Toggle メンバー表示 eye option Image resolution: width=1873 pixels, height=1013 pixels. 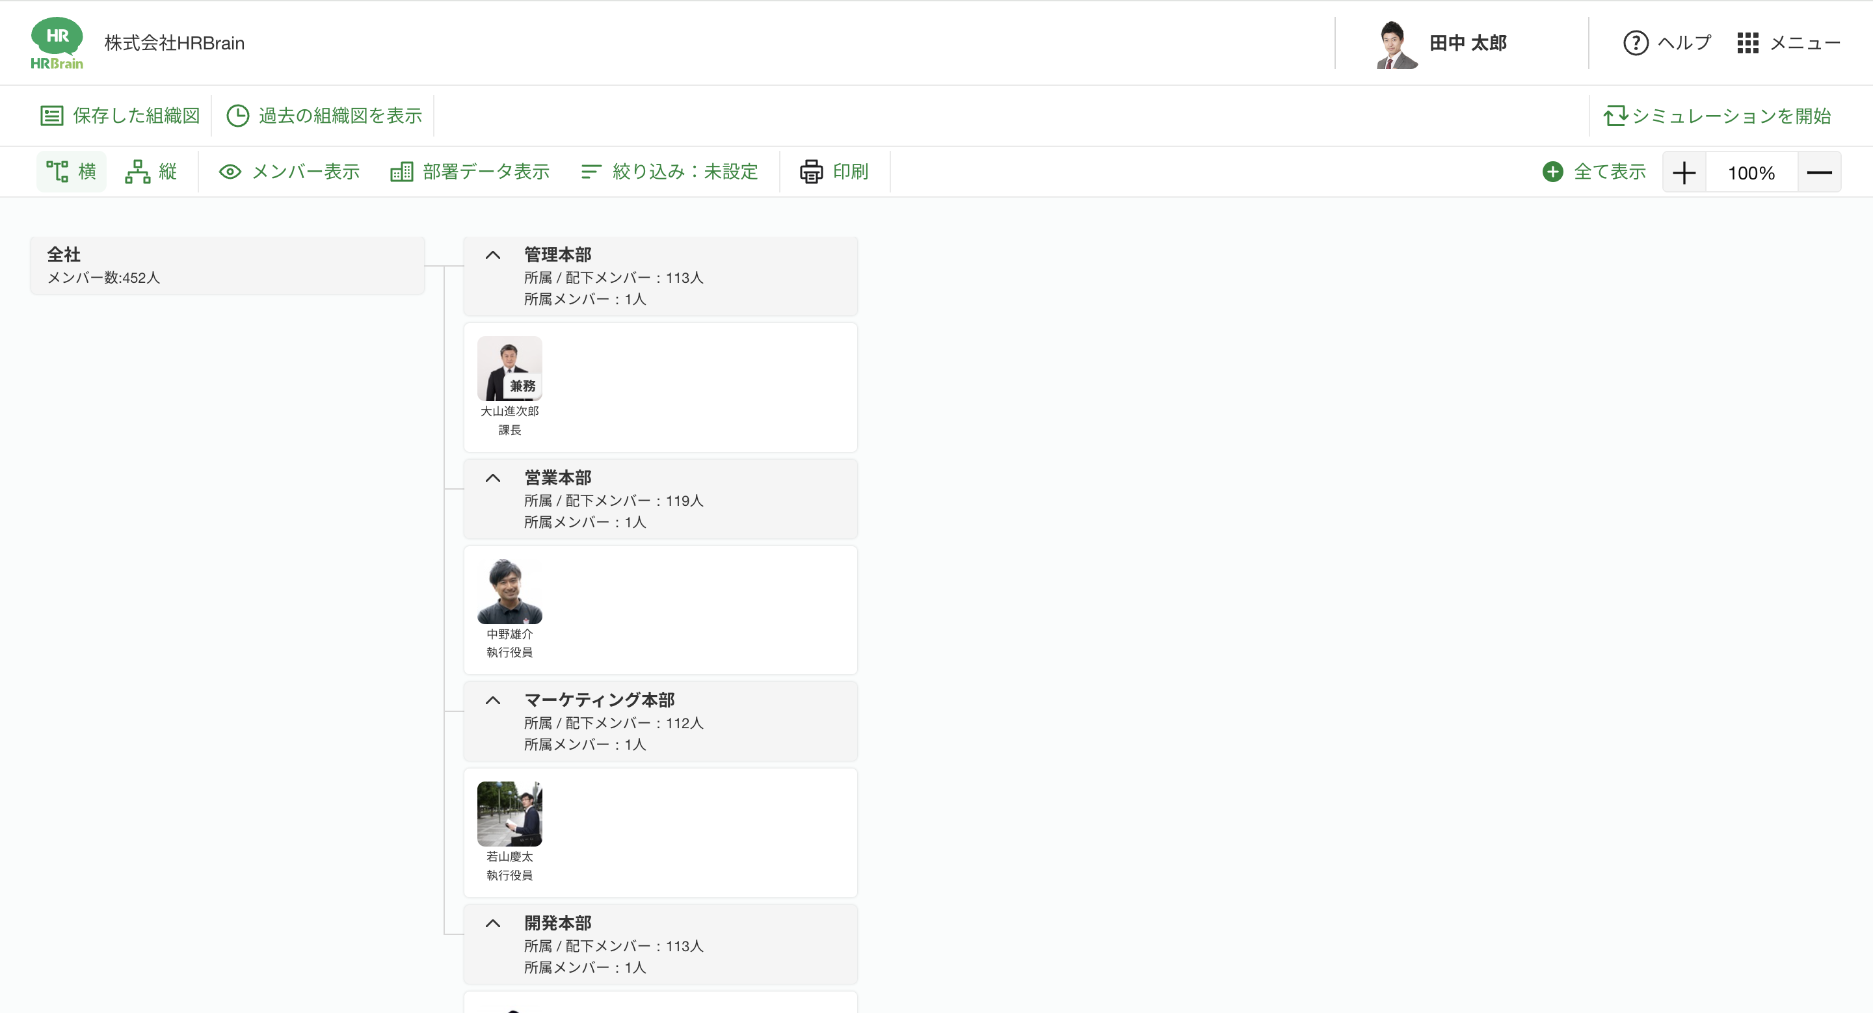tap(289, 172)
